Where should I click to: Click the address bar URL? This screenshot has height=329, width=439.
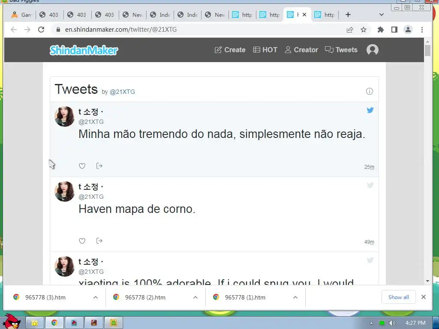click(x=120, y=30)
